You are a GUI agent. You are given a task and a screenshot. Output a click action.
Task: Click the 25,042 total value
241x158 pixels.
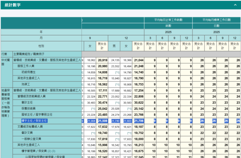[x=103, y=109]
